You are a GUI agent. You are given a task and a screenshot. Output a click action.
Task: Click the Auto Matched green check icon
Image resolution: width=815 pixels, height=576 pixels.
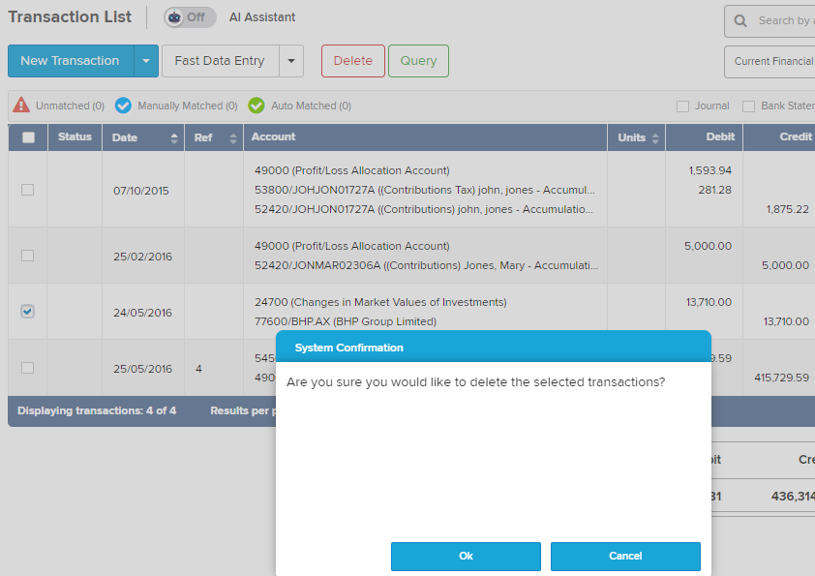coord(257,106)
